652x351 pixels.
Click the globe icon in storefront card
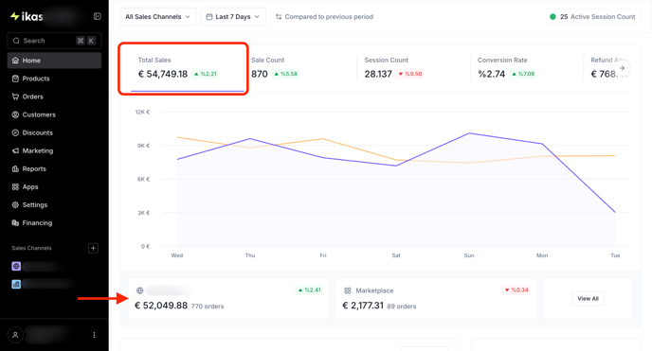(x=139, y=290)
